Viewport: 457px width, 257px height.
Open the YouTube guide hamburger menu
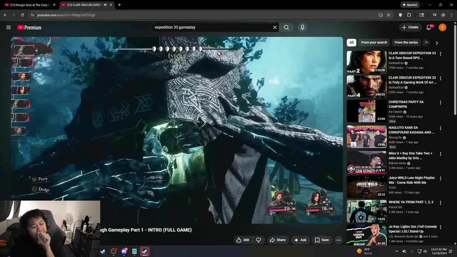point(9,27)
